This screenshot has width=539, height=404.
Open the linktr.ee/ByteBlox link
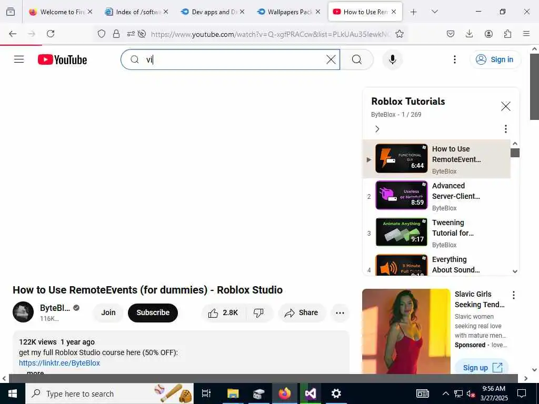(x=59, y=363)
